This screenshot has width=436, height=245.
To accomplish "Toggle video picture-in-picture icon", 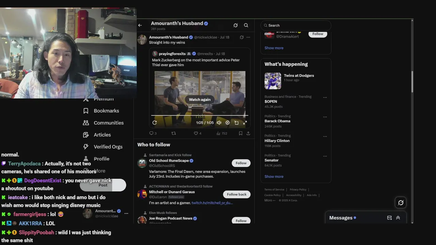I will click(236, 123).
